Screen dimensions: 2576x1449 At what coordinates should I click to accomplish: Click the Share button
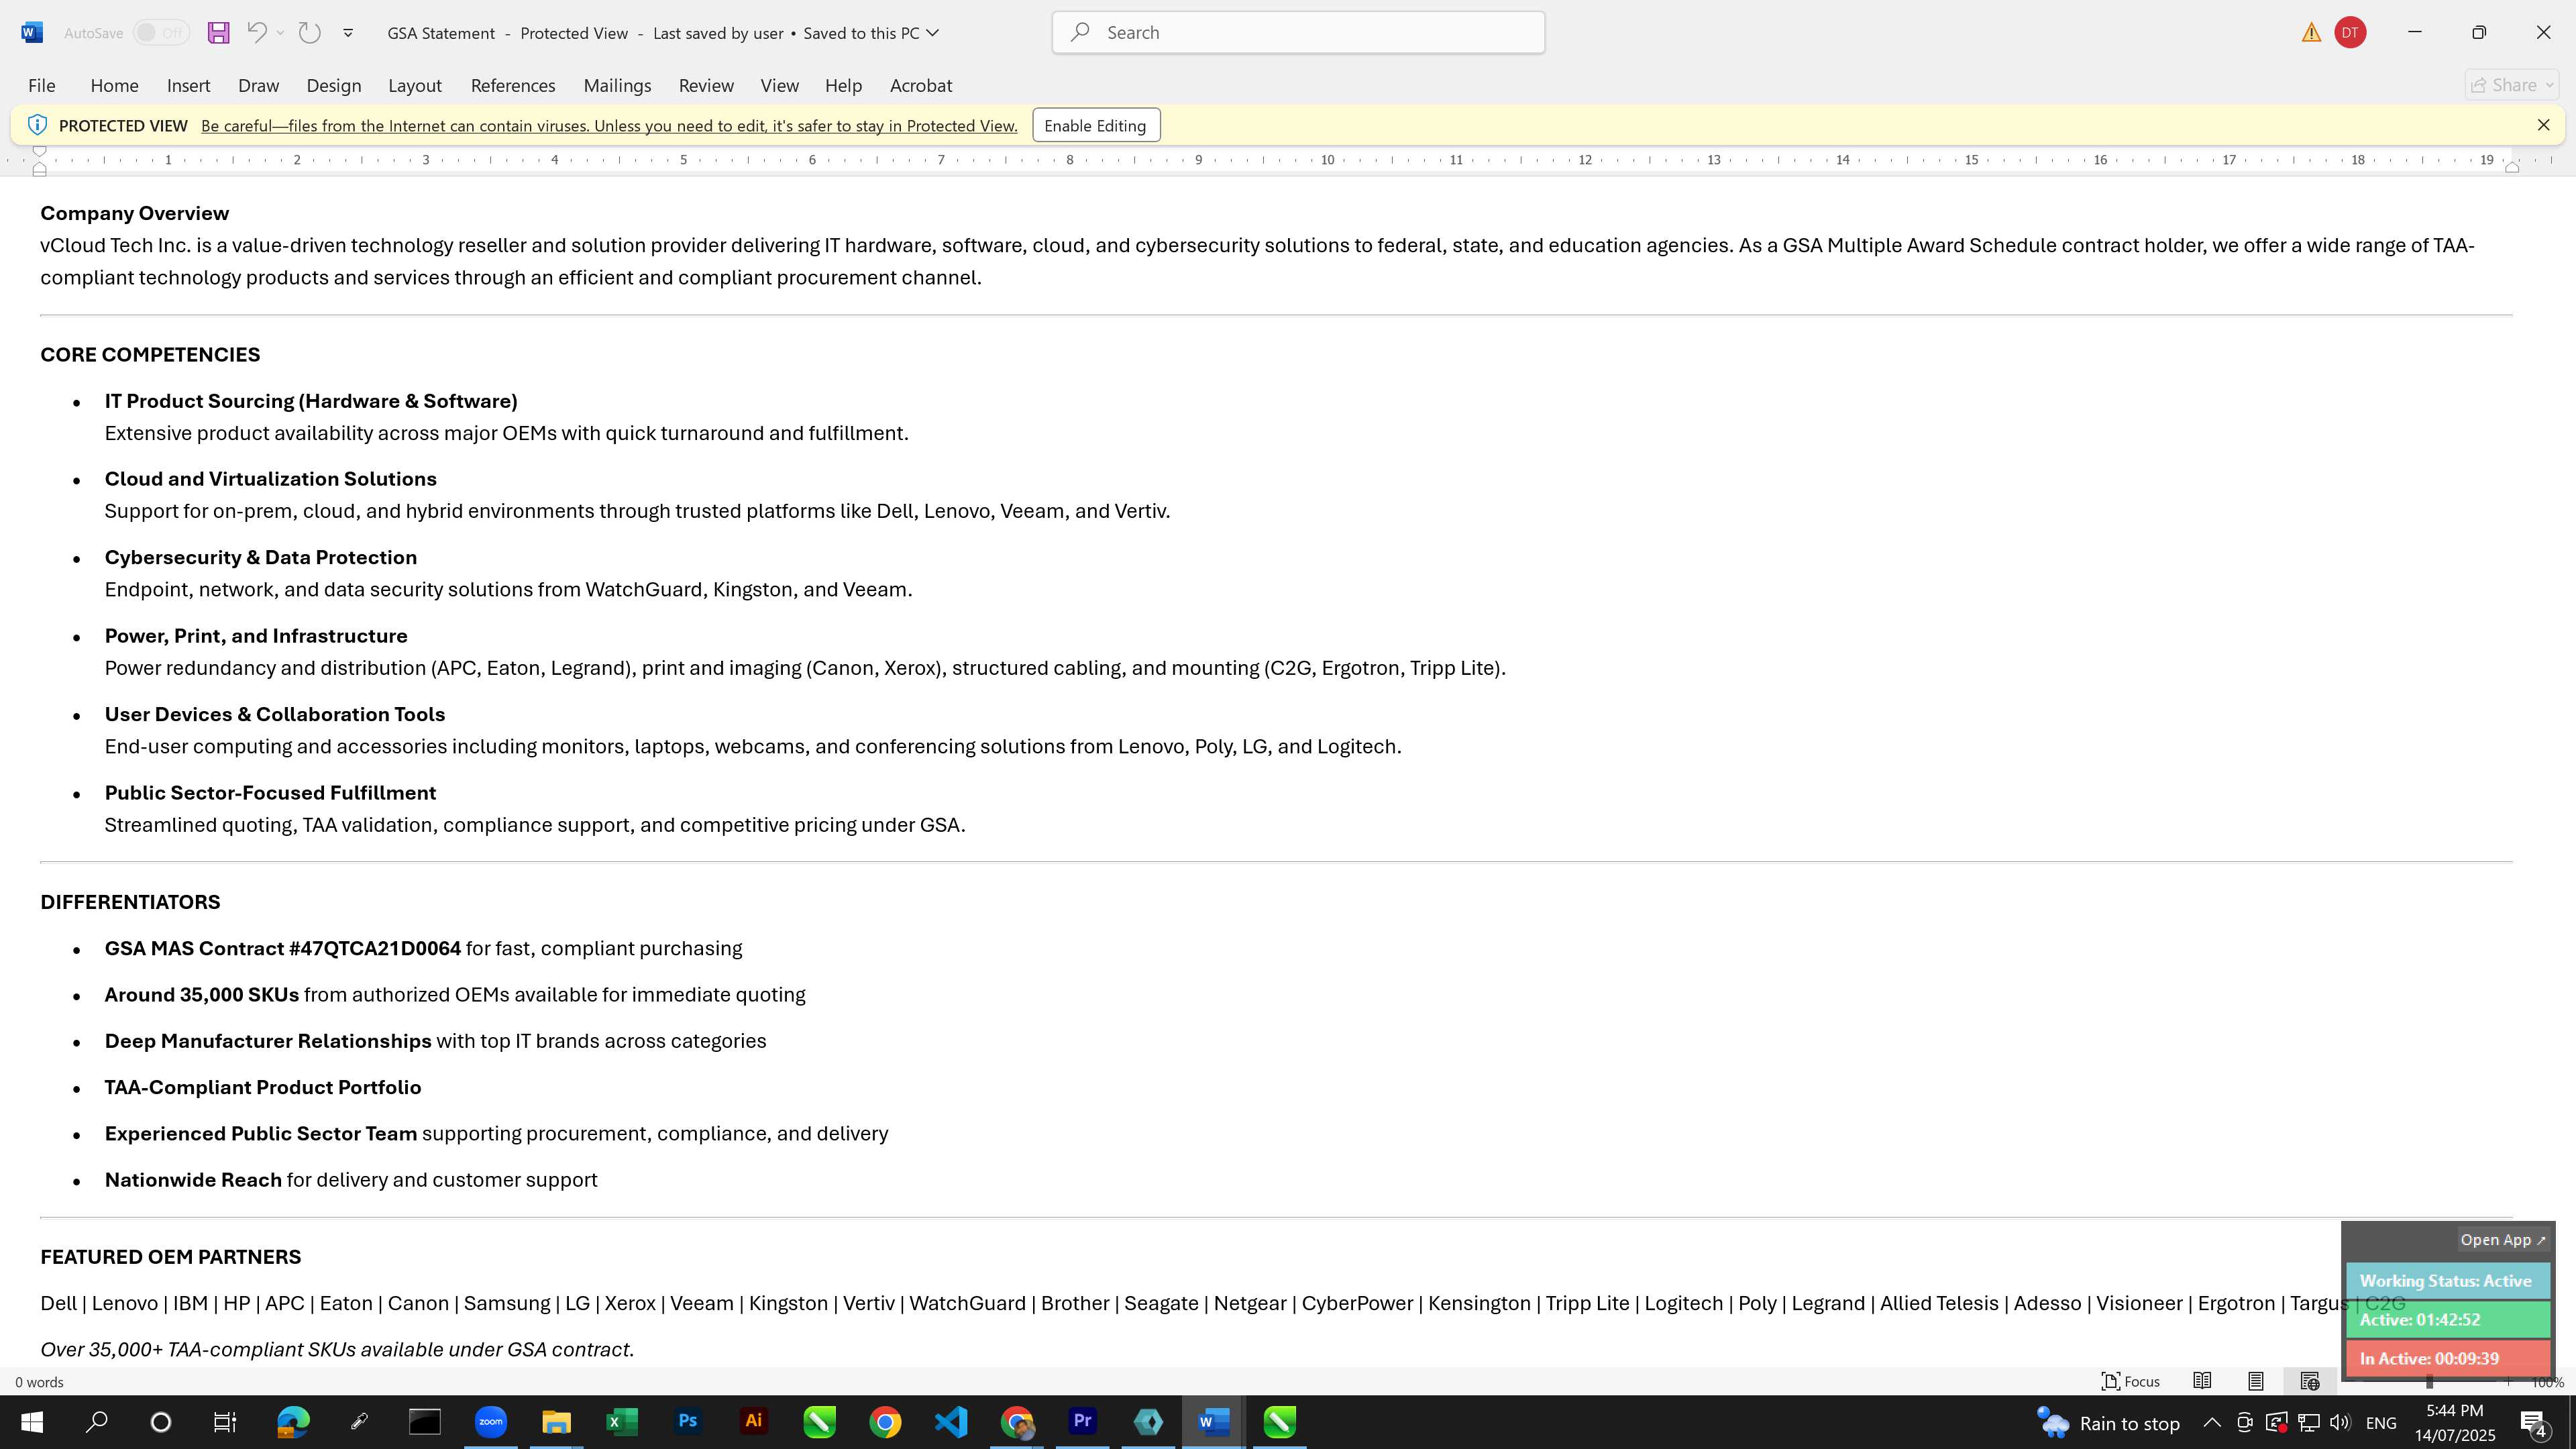(2511, 85)
